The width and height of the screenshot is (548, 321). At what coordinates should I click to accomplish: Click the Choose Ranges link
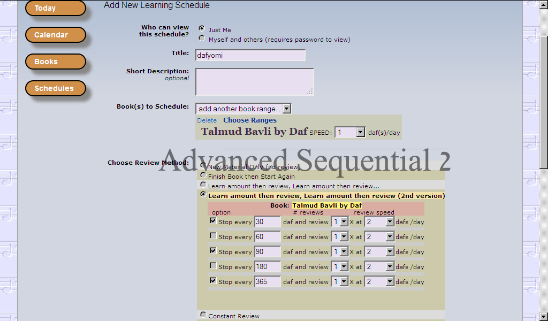250,120
